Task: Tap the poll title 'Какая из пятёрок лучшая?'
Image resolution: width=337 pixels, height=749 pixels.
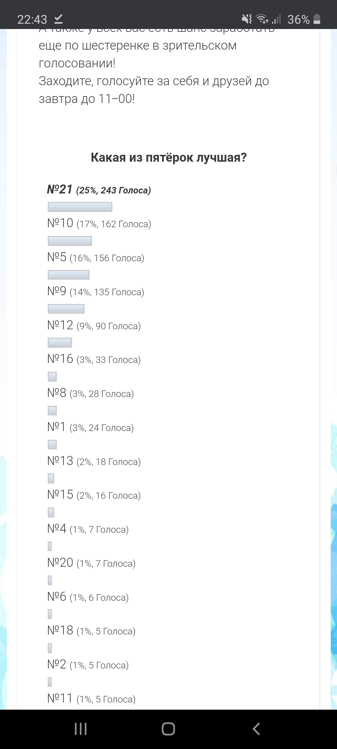Action: [168, 157]
